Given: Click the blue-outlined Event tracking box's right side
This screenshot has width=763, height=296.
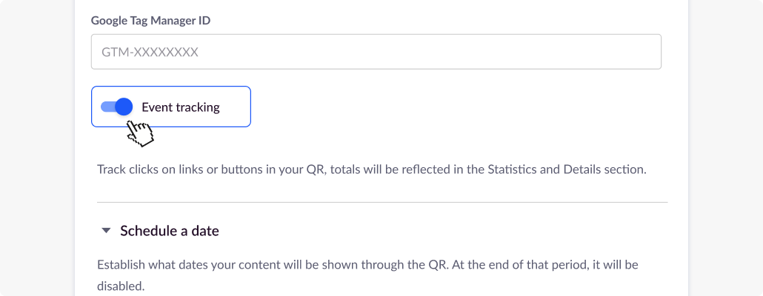Looking at the screenshot, I should 237,107.
